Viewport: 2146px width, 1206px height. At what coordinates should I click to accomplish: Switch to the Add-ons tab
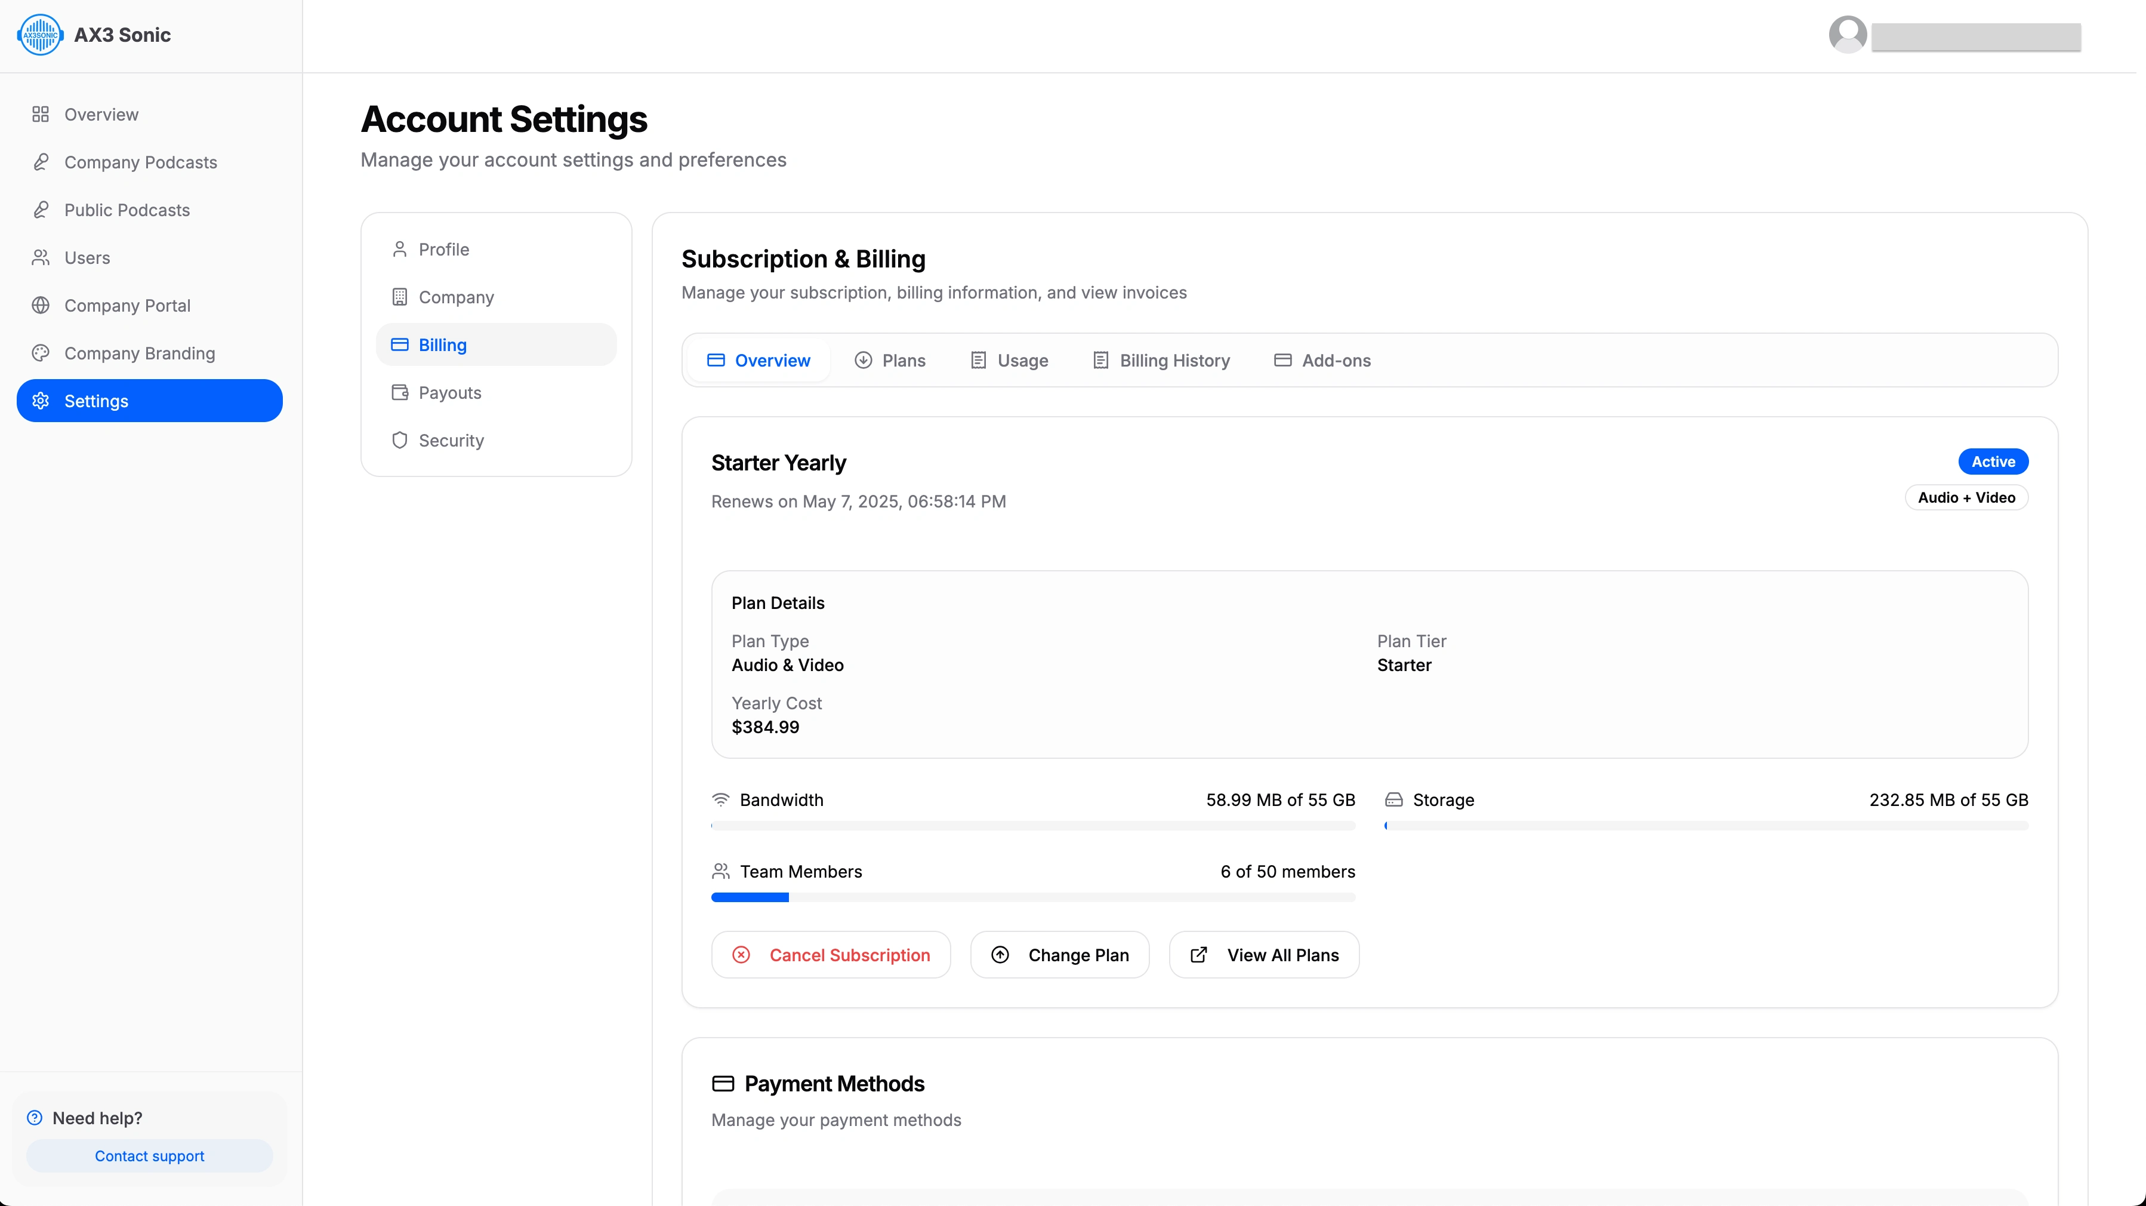click(x=1322, y=360)
